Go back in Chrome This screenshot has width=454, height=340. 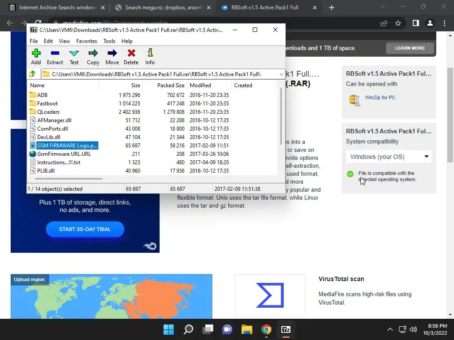tap(10, 23)
